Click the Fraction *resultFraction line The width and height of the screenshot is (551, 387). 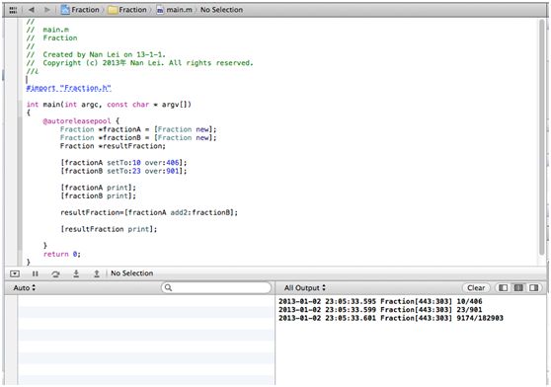coord(113,146)
